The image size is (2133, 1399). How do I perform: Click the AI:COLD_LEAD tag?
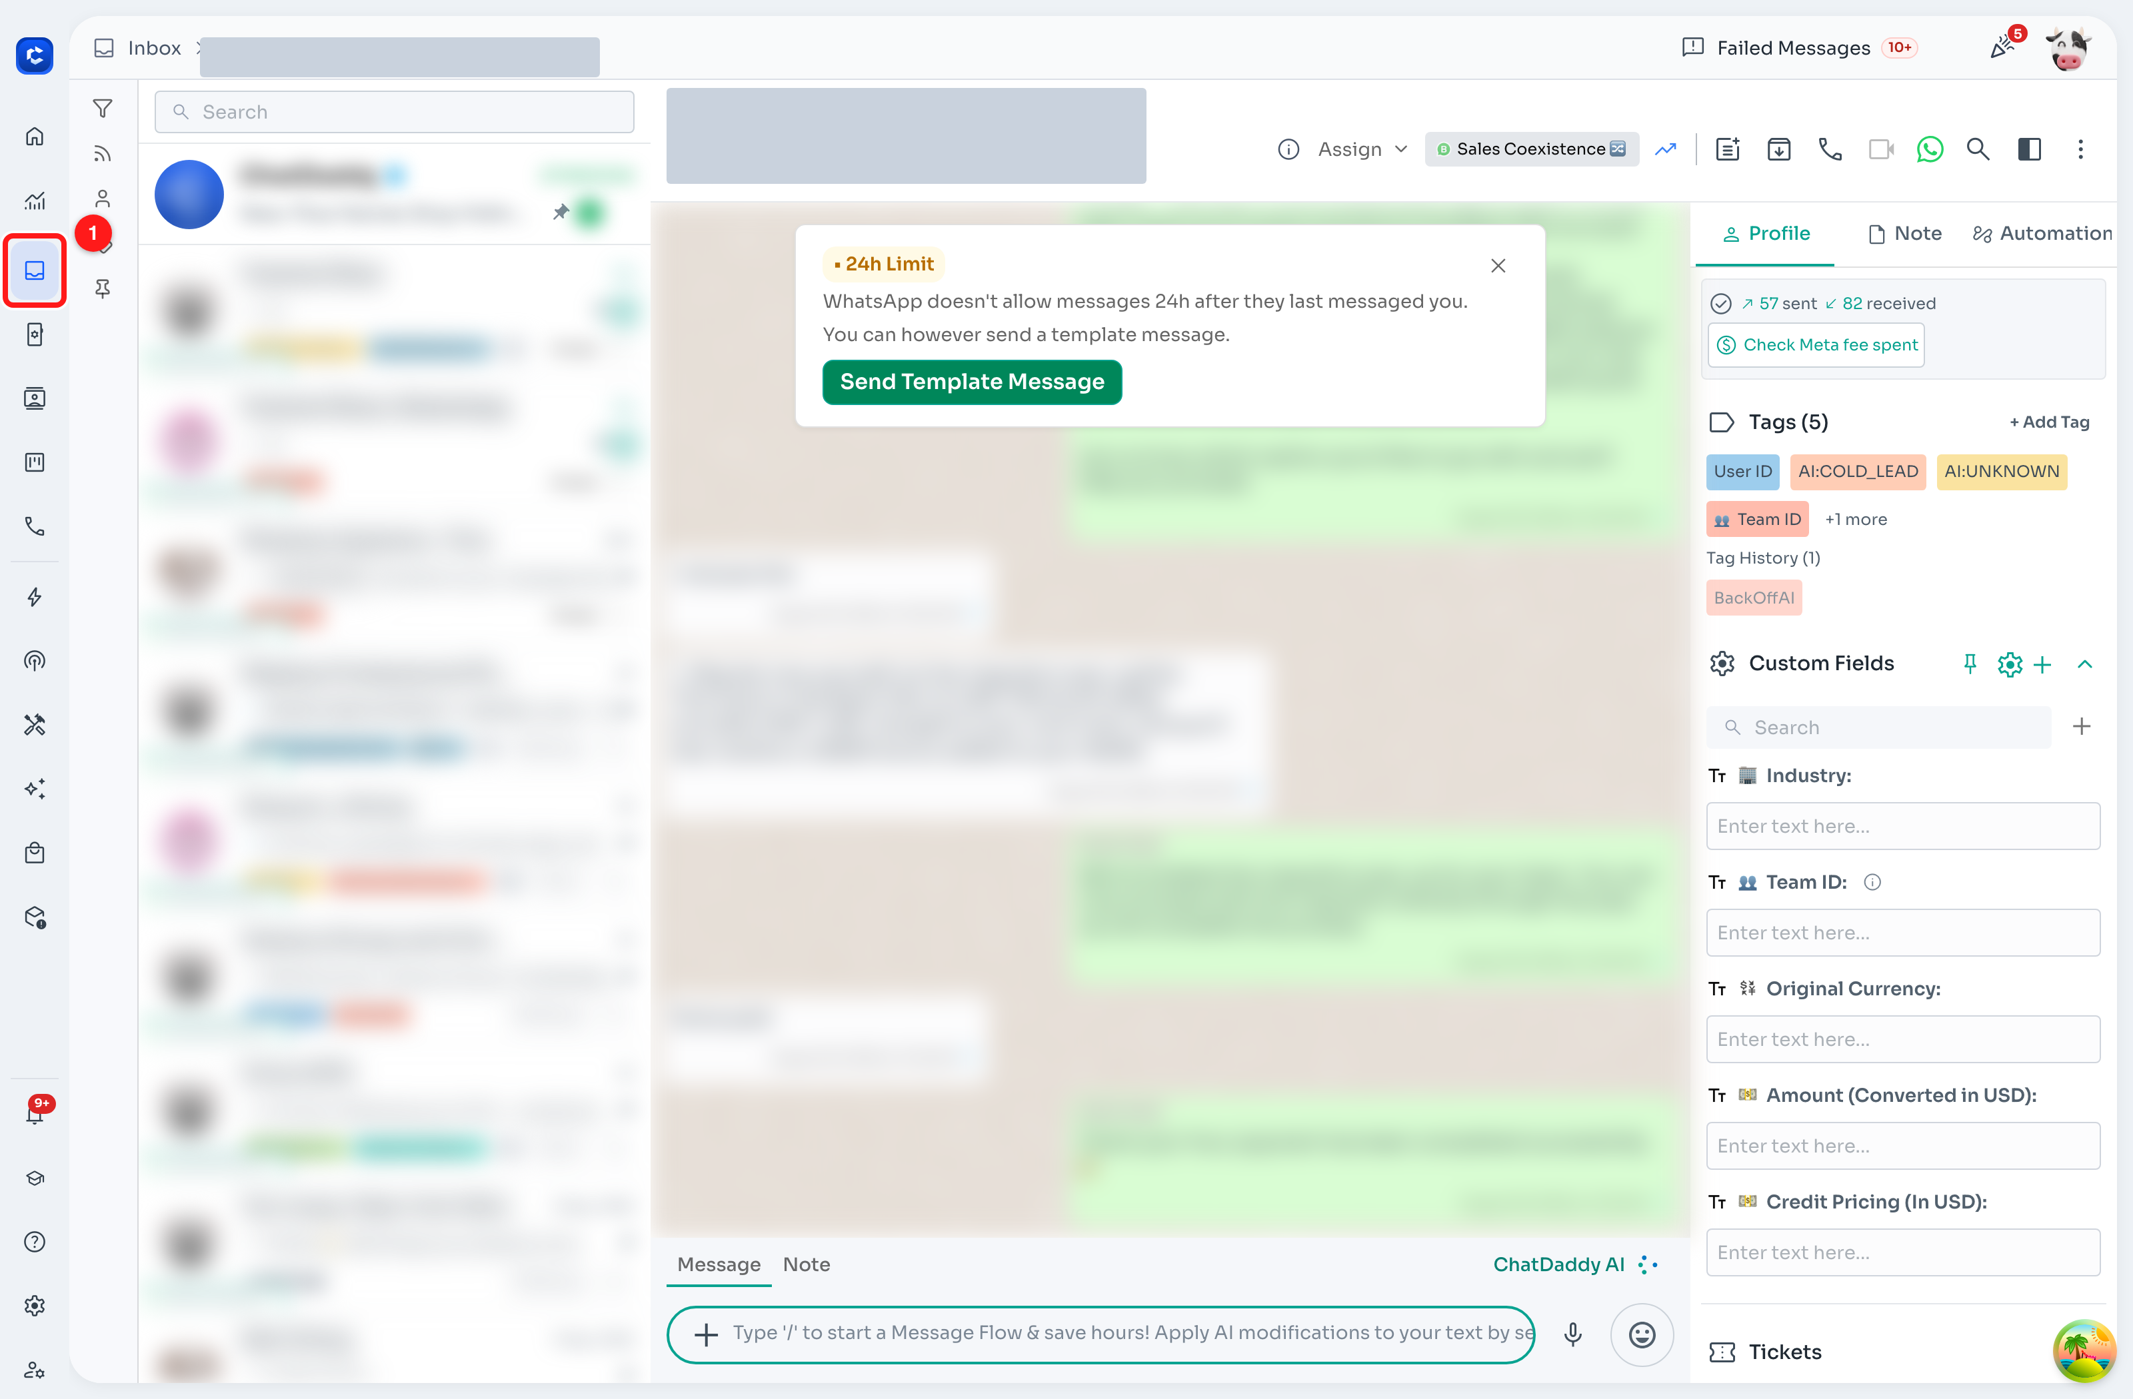1858,472
